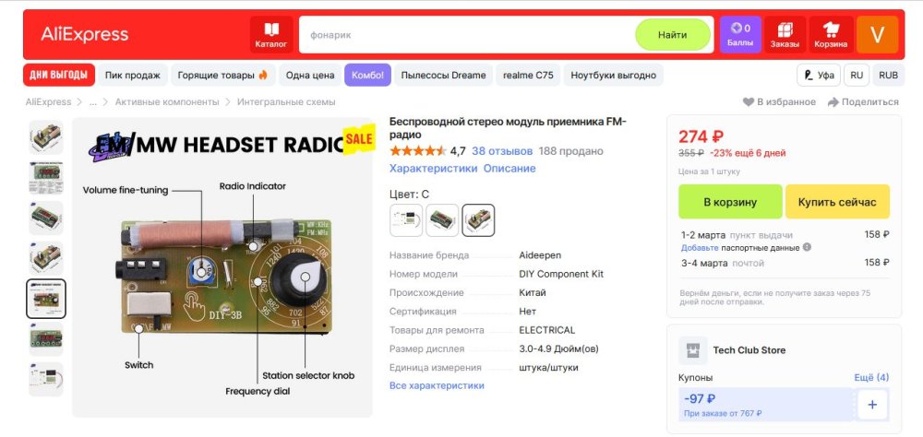Click the green В корзину button
The height and width of the screenshot is (437, 923).
tap(730, 202)
